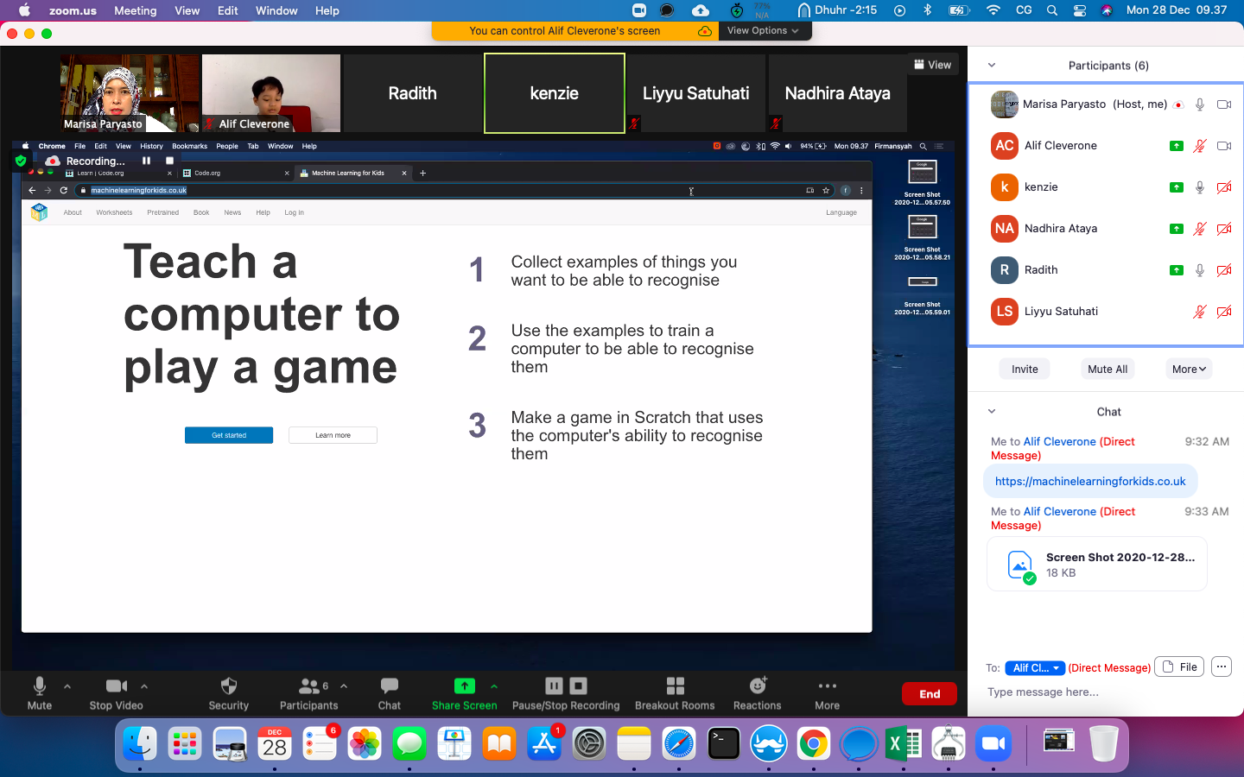
Task: Open Terminal from the Dock
Action: (x=724, y=743)
